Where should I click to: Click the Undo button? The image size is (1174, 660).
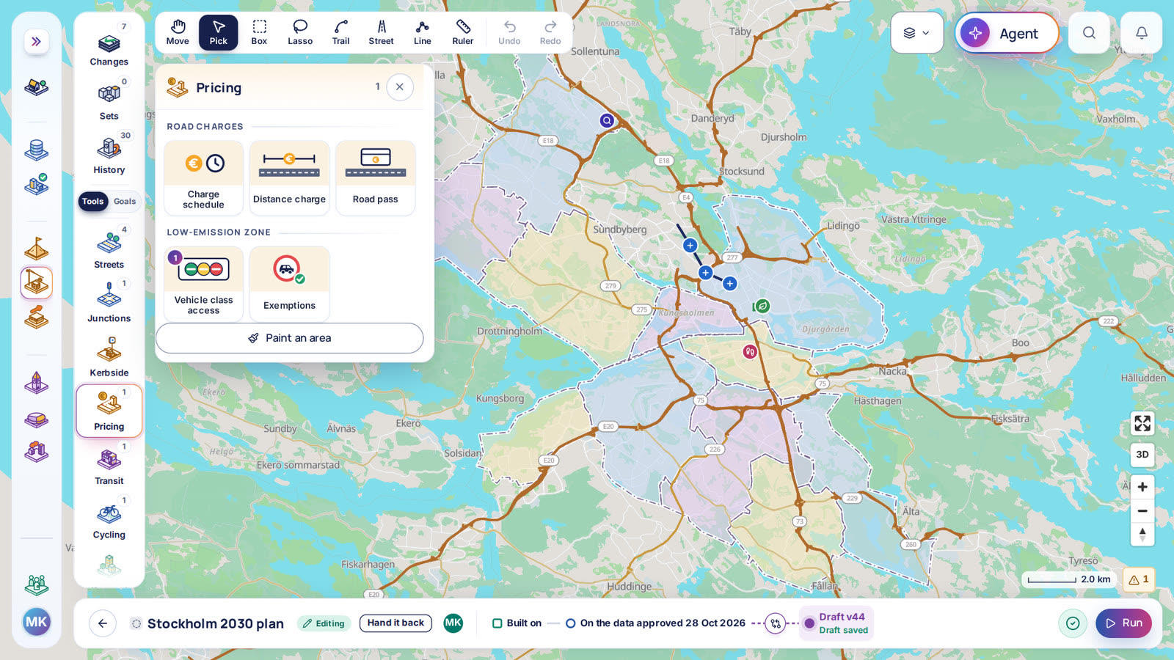(x=509, y=32)
